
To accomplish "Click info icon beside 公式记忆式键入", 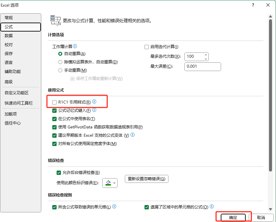I will point(94,110).
